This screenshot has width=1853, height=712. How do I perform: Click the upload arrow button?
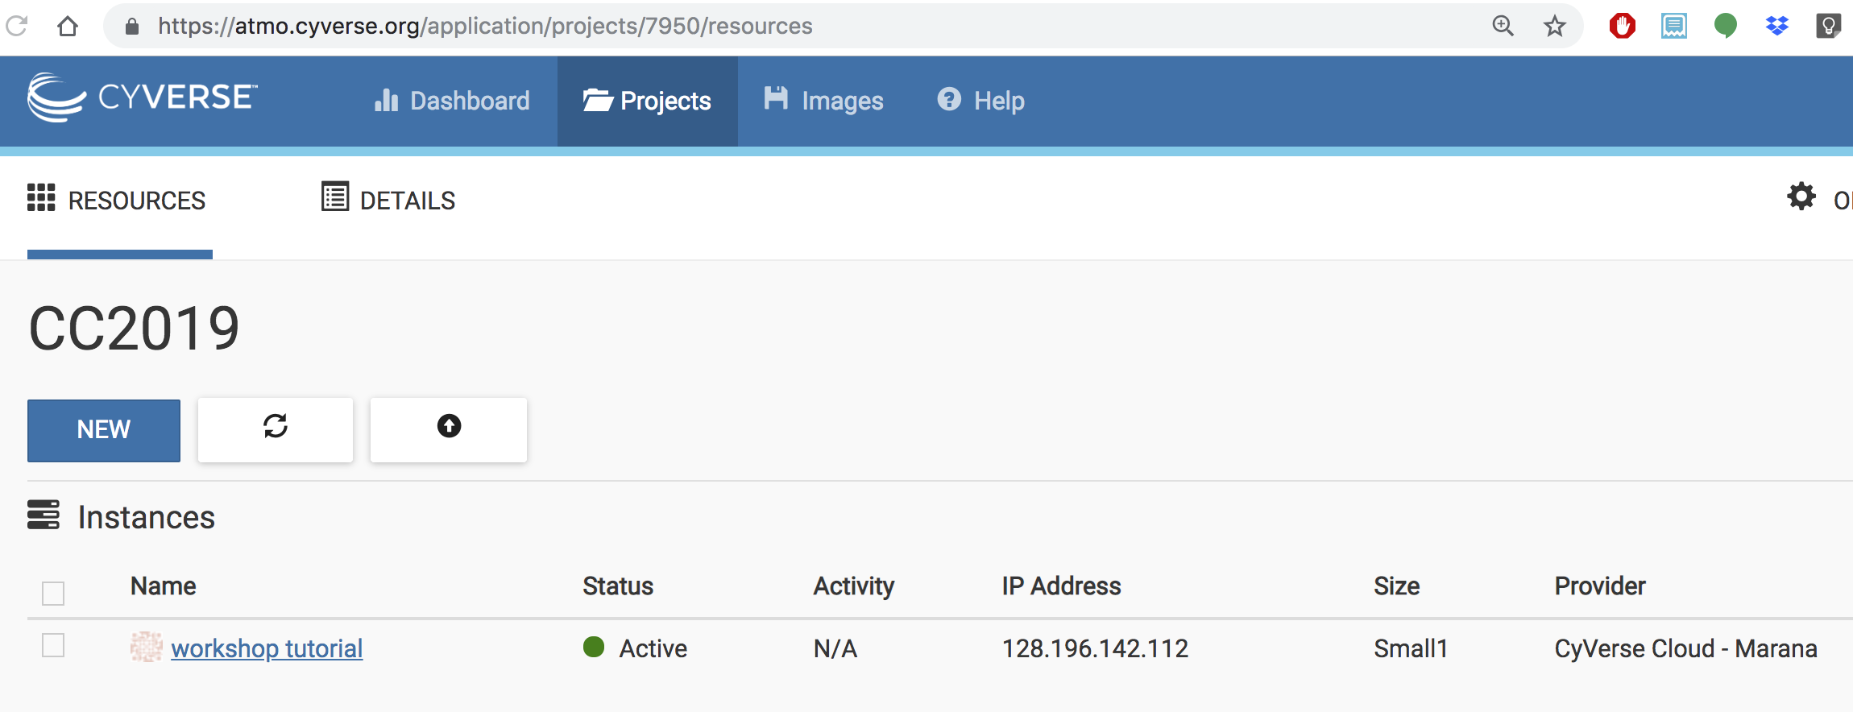(x=449, y=429)
